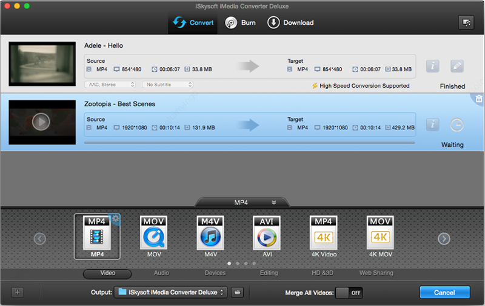The image size is (485, 306).
Task: Add files with the plus button
Action: (18, 292)
